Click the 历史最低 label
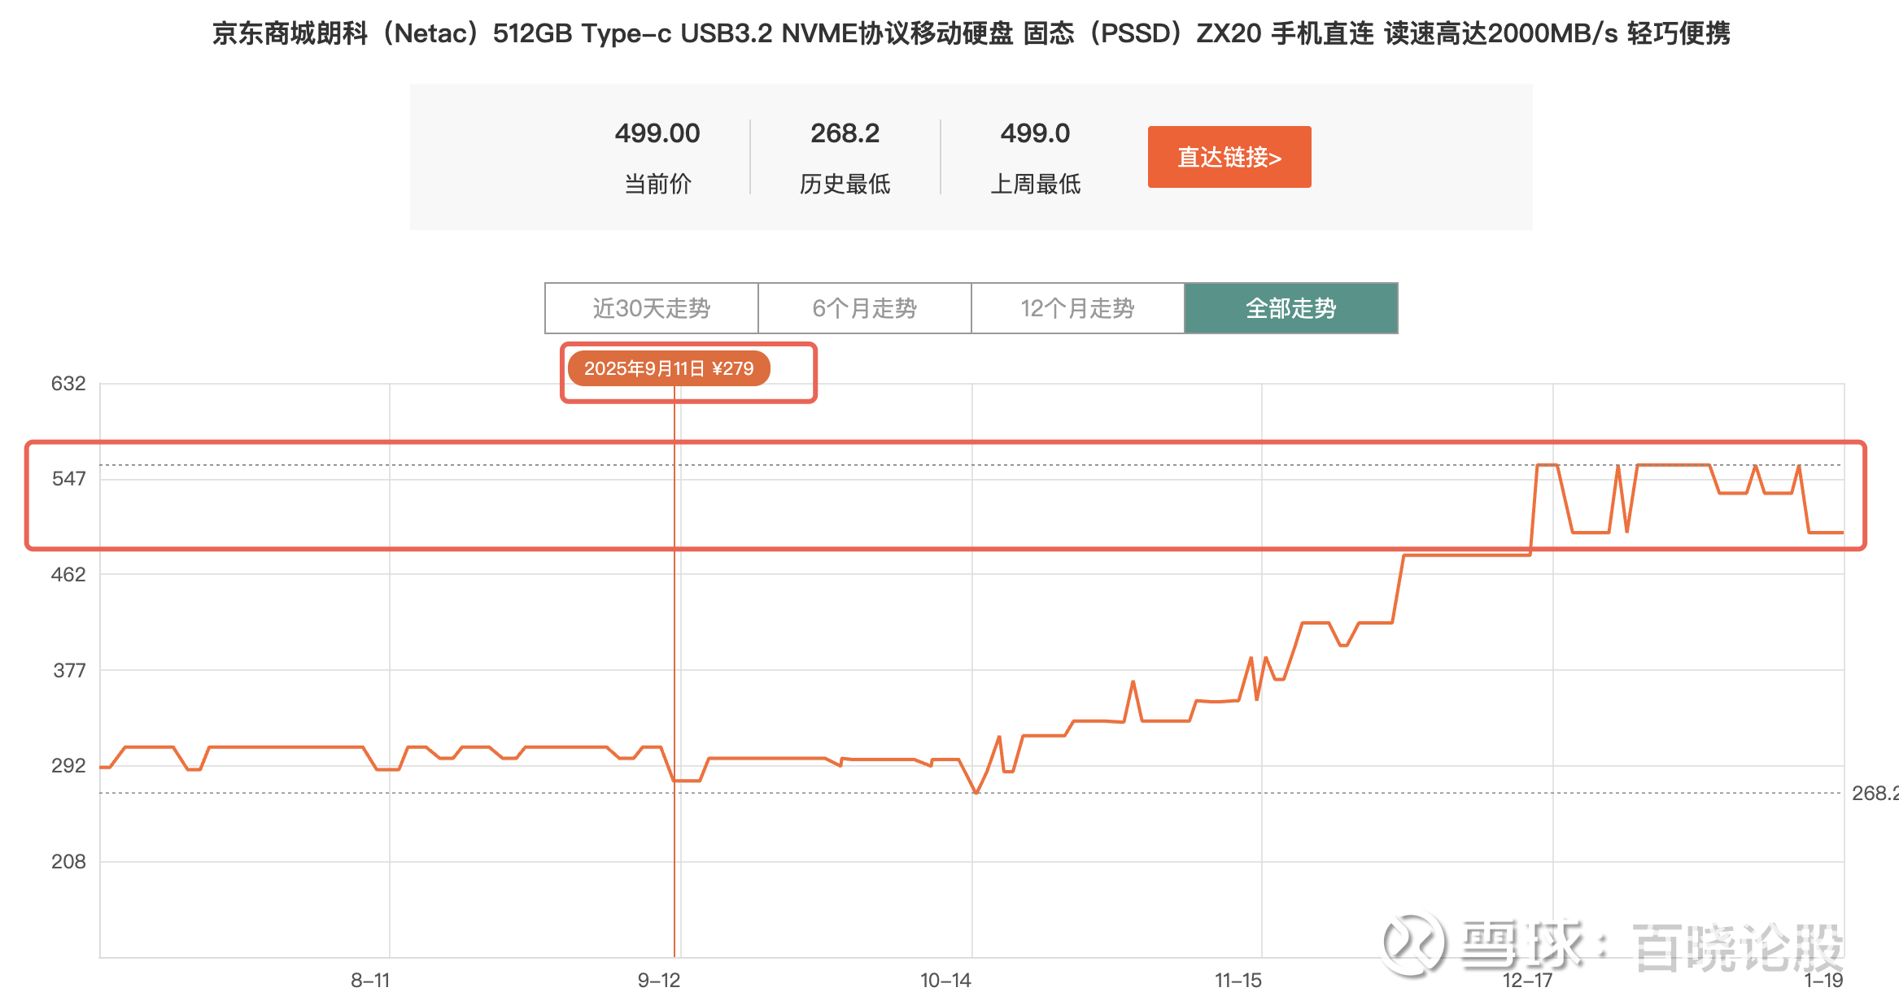Screen dimensions: 1899x1005 point(845,184)
